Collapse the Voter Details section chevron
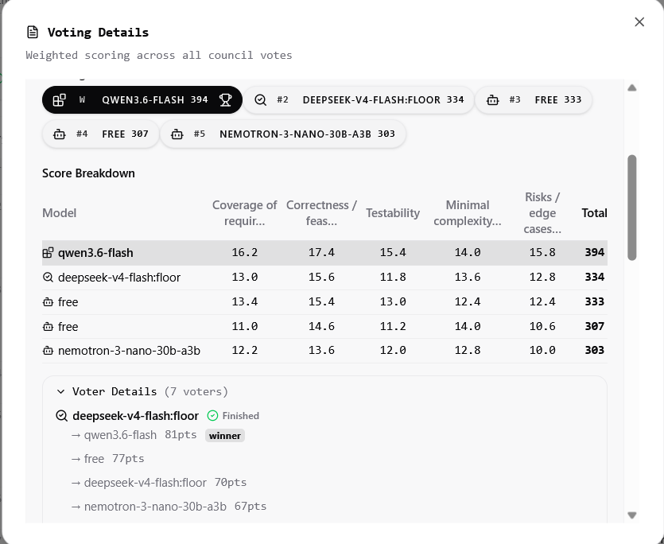This screenshot has height=544, width=664. [61, 391]
